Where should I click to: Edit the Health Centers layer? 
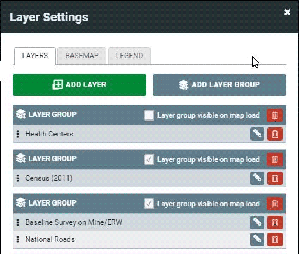[257, 134]
